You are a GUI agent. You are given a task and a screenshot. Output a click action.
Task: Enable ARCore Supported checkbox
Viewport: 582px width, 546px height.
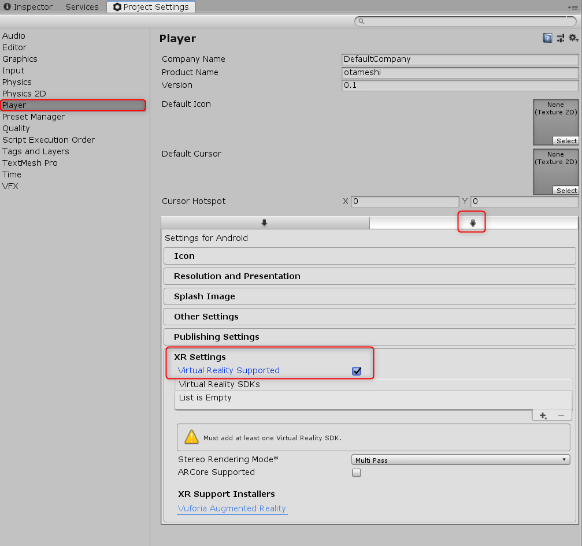pyautogui.click(x=357, y=473)
